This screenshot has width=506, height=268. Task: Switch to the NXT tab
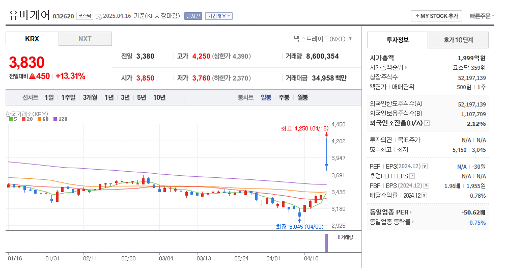pos(85,39)
